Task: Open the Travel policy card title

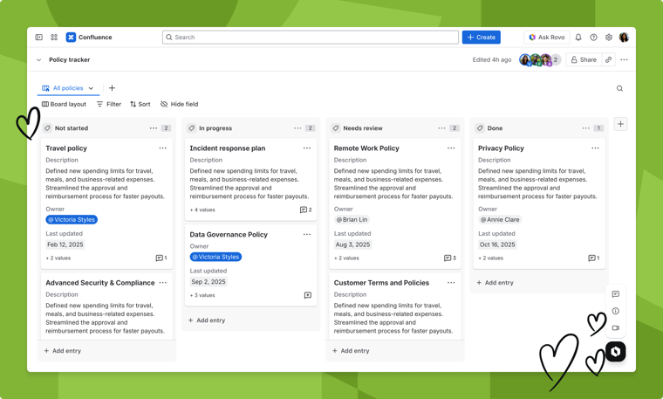Action: coord(66,148)
